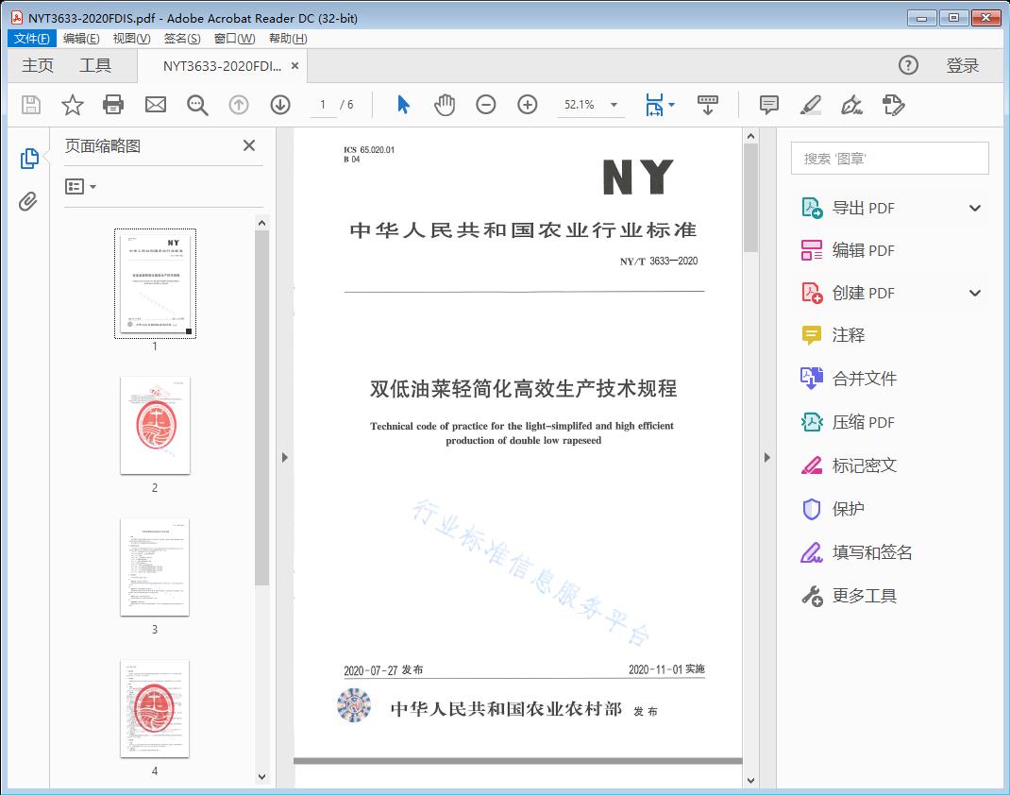The image size is (1010, 795).
Task: Click the 登录 sign-in button
Action: 962,65
